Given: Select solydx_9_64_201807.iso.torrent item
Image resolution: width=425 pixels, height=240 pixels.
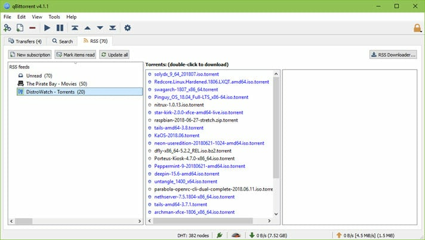Looking at the screenshot, I should coord(186,74).
